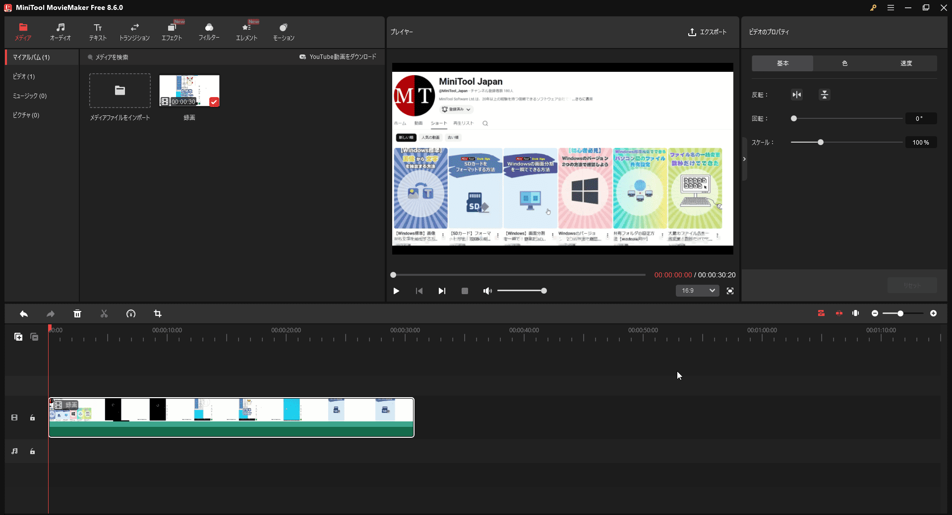Image resolution: width=952 pixels, height=515 pixels.
Task: Lock the audio track with its padlock
Action: [x=32, y=451]
